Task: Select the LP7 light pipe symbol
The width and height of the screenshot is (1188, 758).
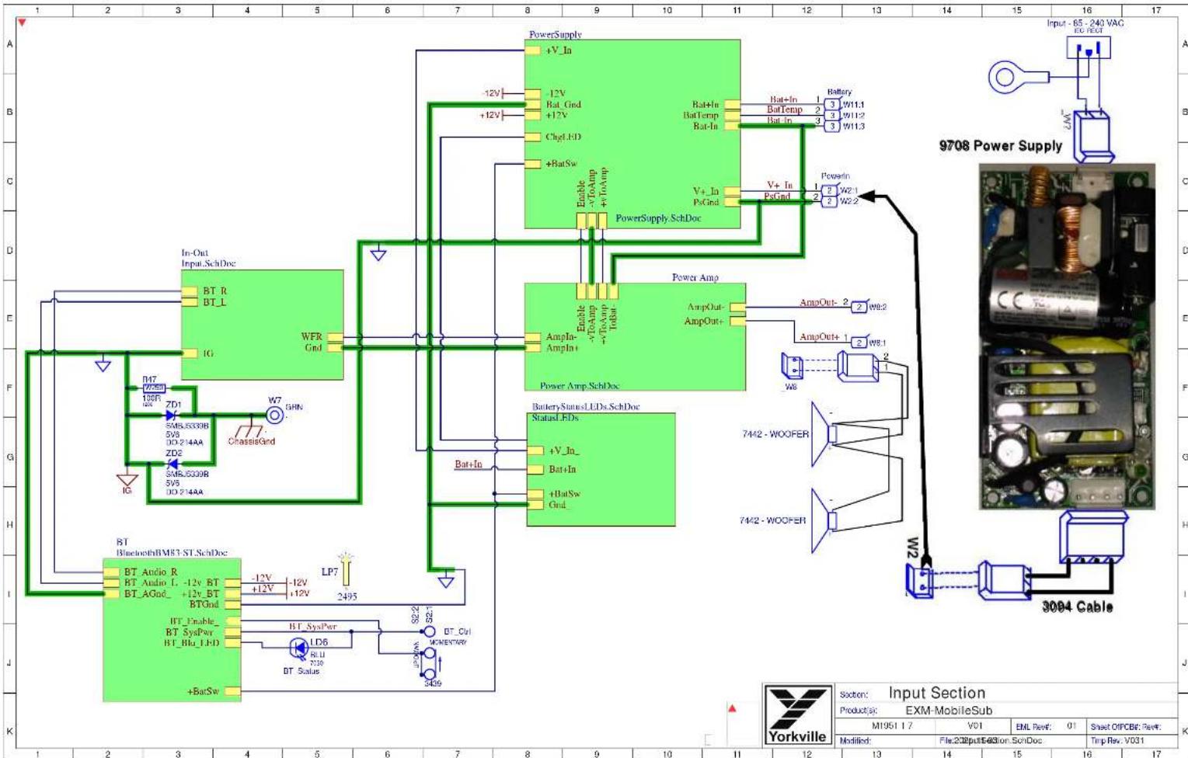Action: (x=346, y=570)
